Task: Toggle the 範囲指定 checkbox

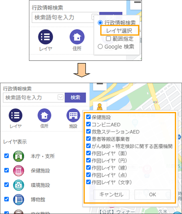Action: pyautogui.click(x=108, y=39)
